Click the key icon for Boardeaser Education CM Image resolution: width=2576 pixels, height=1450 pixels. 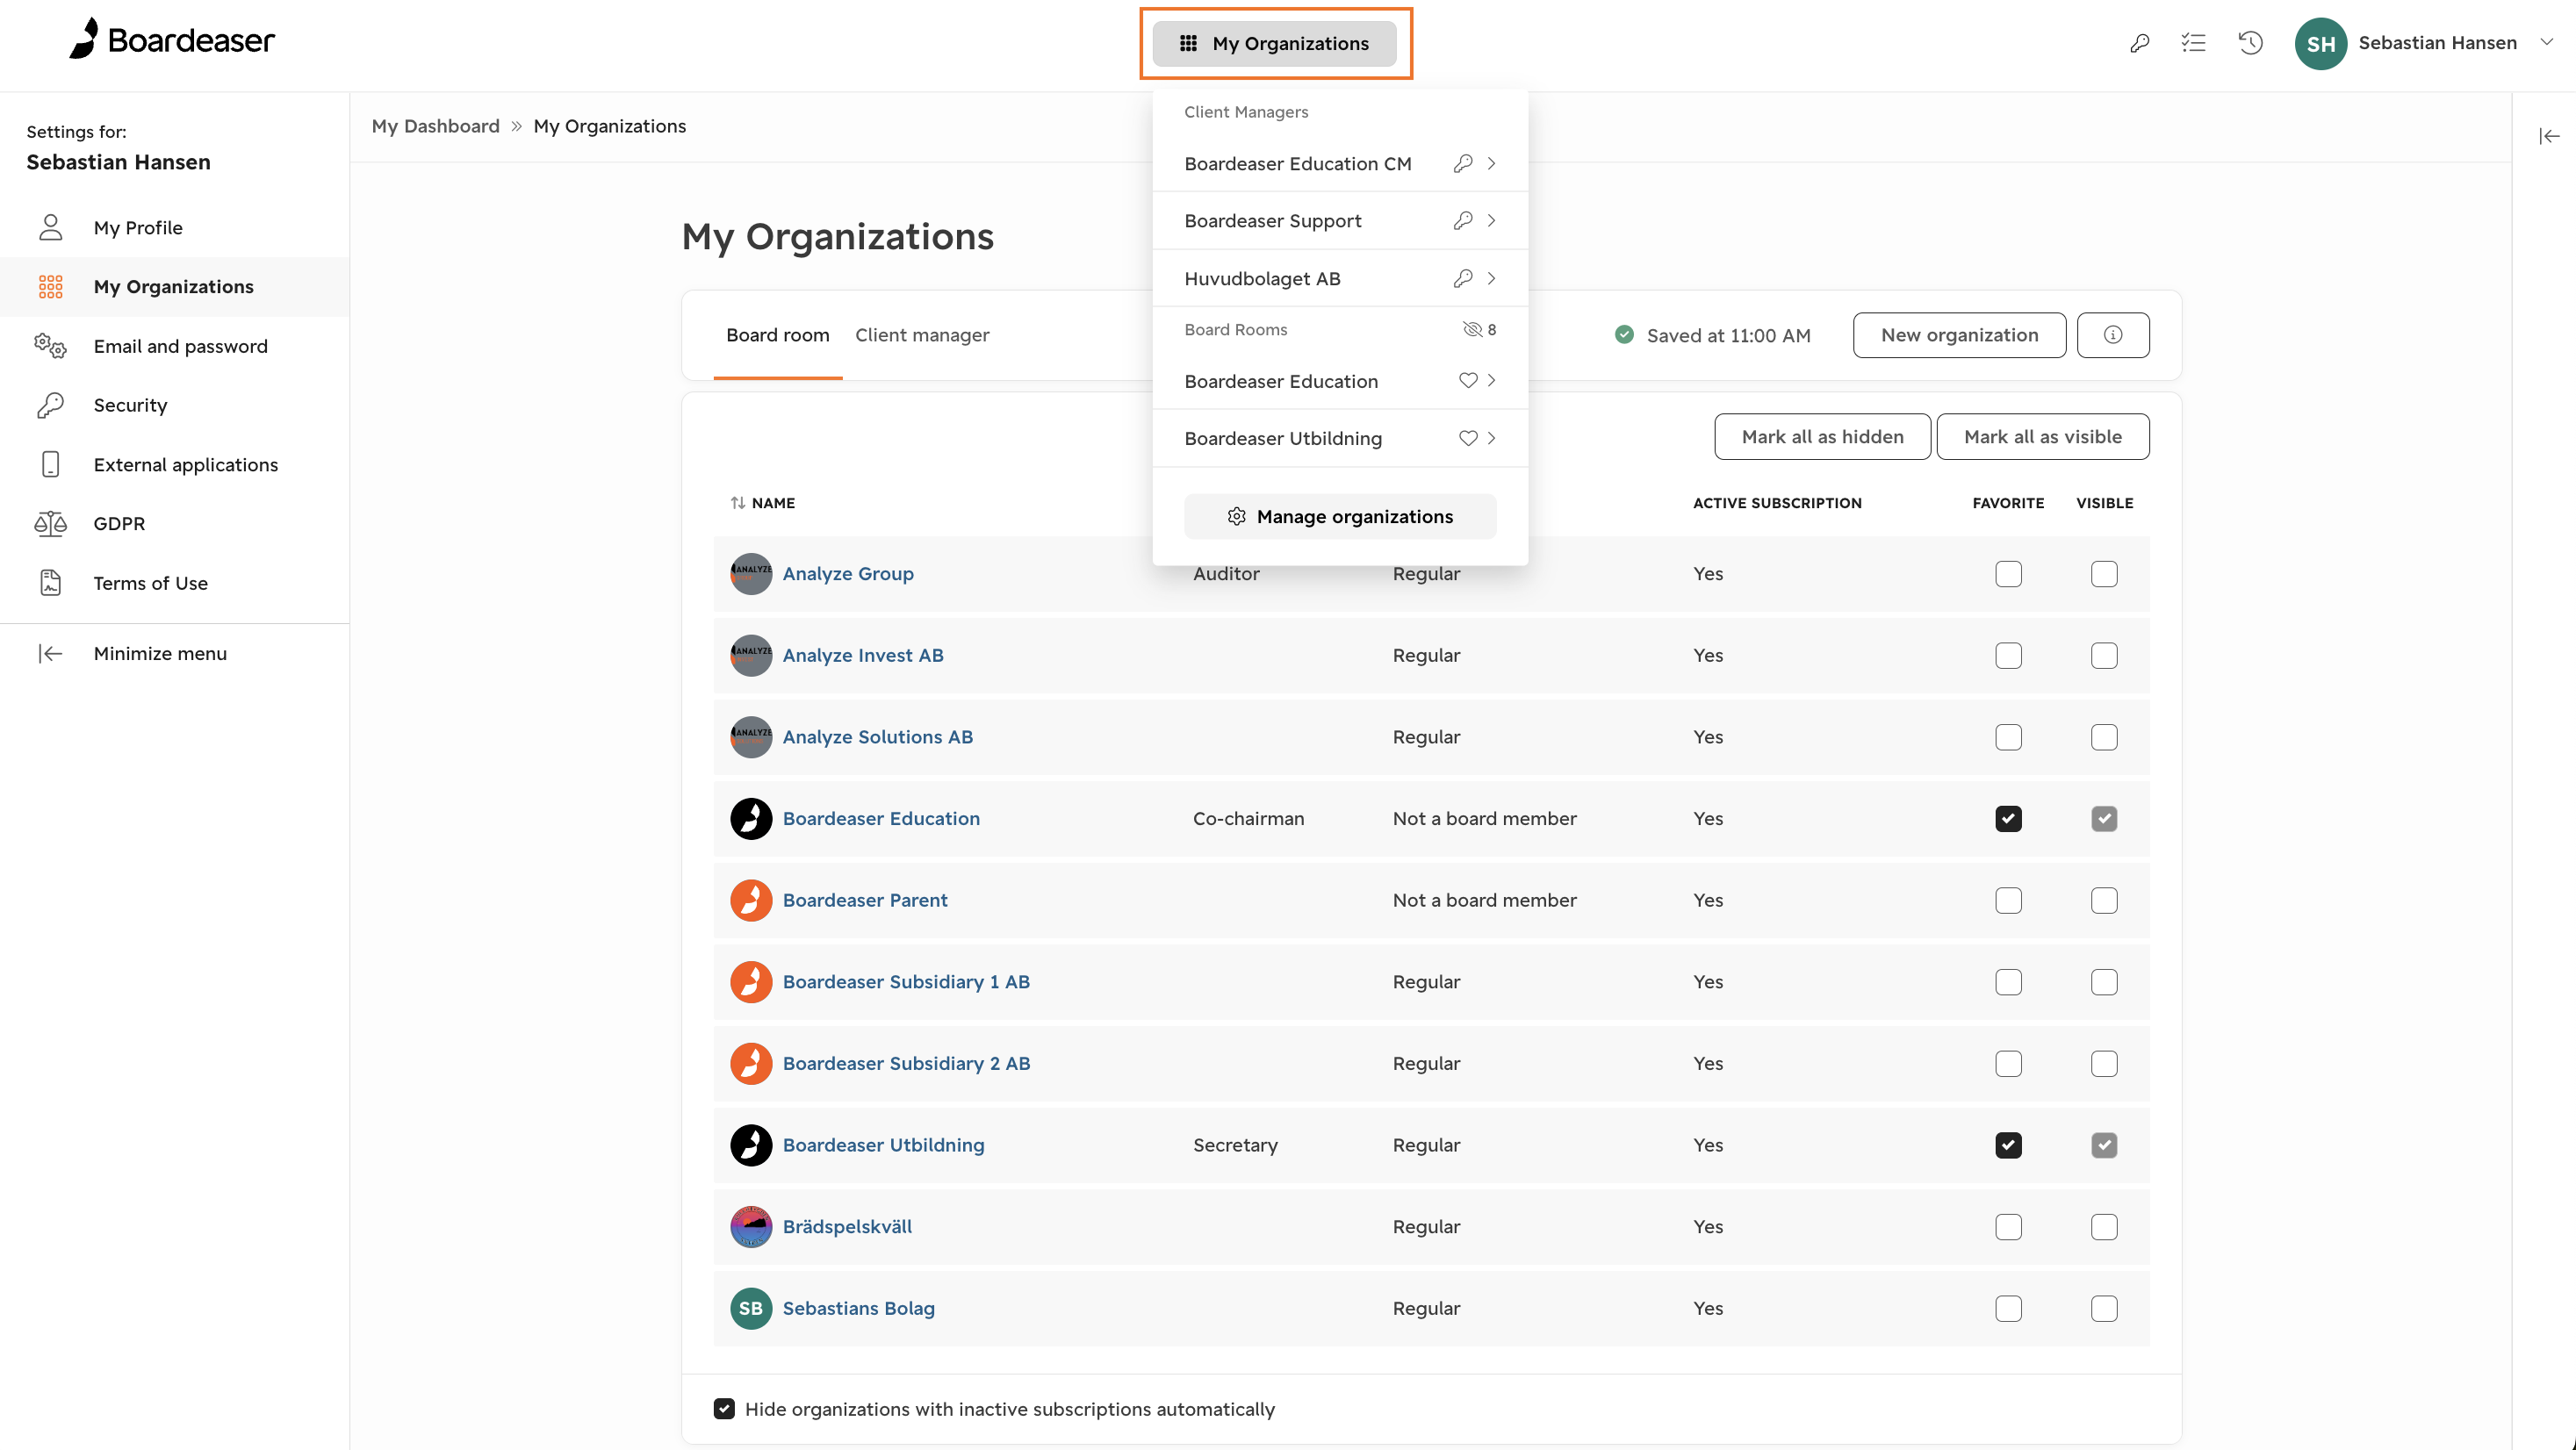tap(1462, 163)
